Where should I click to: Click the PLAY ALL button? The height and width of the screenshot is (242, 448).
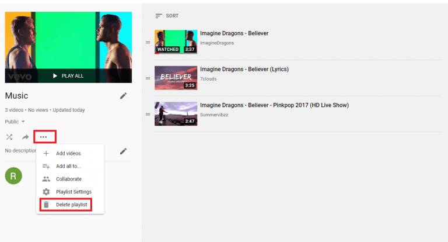pyautogui.click(x=68, y=76)
